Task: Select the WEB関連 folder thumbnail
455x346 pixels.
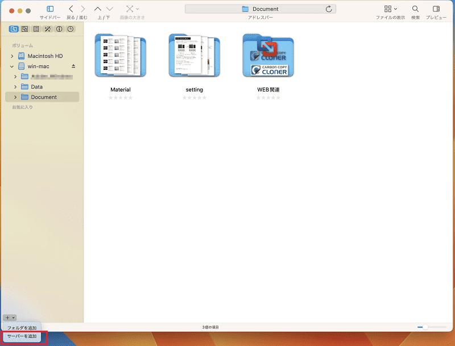Action: [268, 56]
